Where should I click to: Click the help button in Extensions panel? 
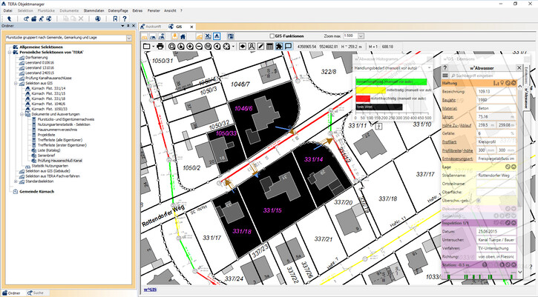(x=444, y=67)
